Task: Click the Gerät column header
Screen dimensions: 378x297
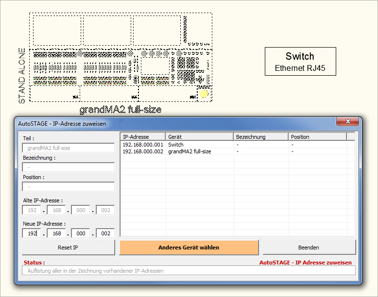Action: coord(199,137)
